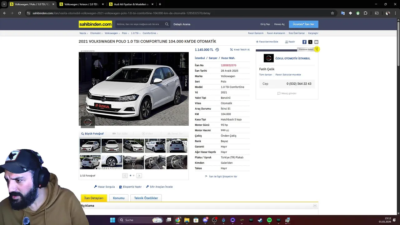Click the price history clock icon

click(x=217, y=50)
